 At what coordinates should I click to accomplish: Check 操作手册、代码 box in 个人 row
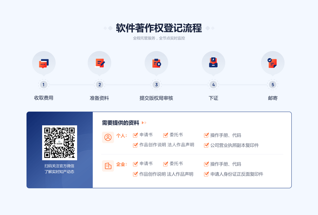(x=206, y=135)
